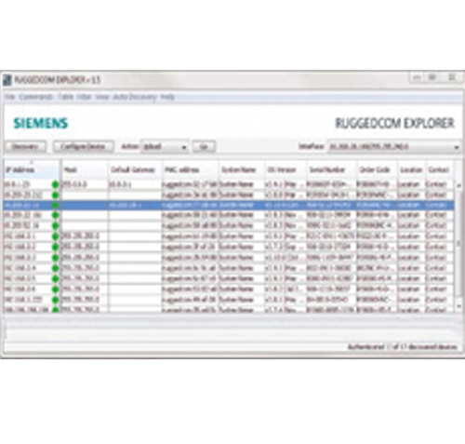The height and width of the screenshot is (444, 465).
Task: Open the Help menu
Action: 167,97
